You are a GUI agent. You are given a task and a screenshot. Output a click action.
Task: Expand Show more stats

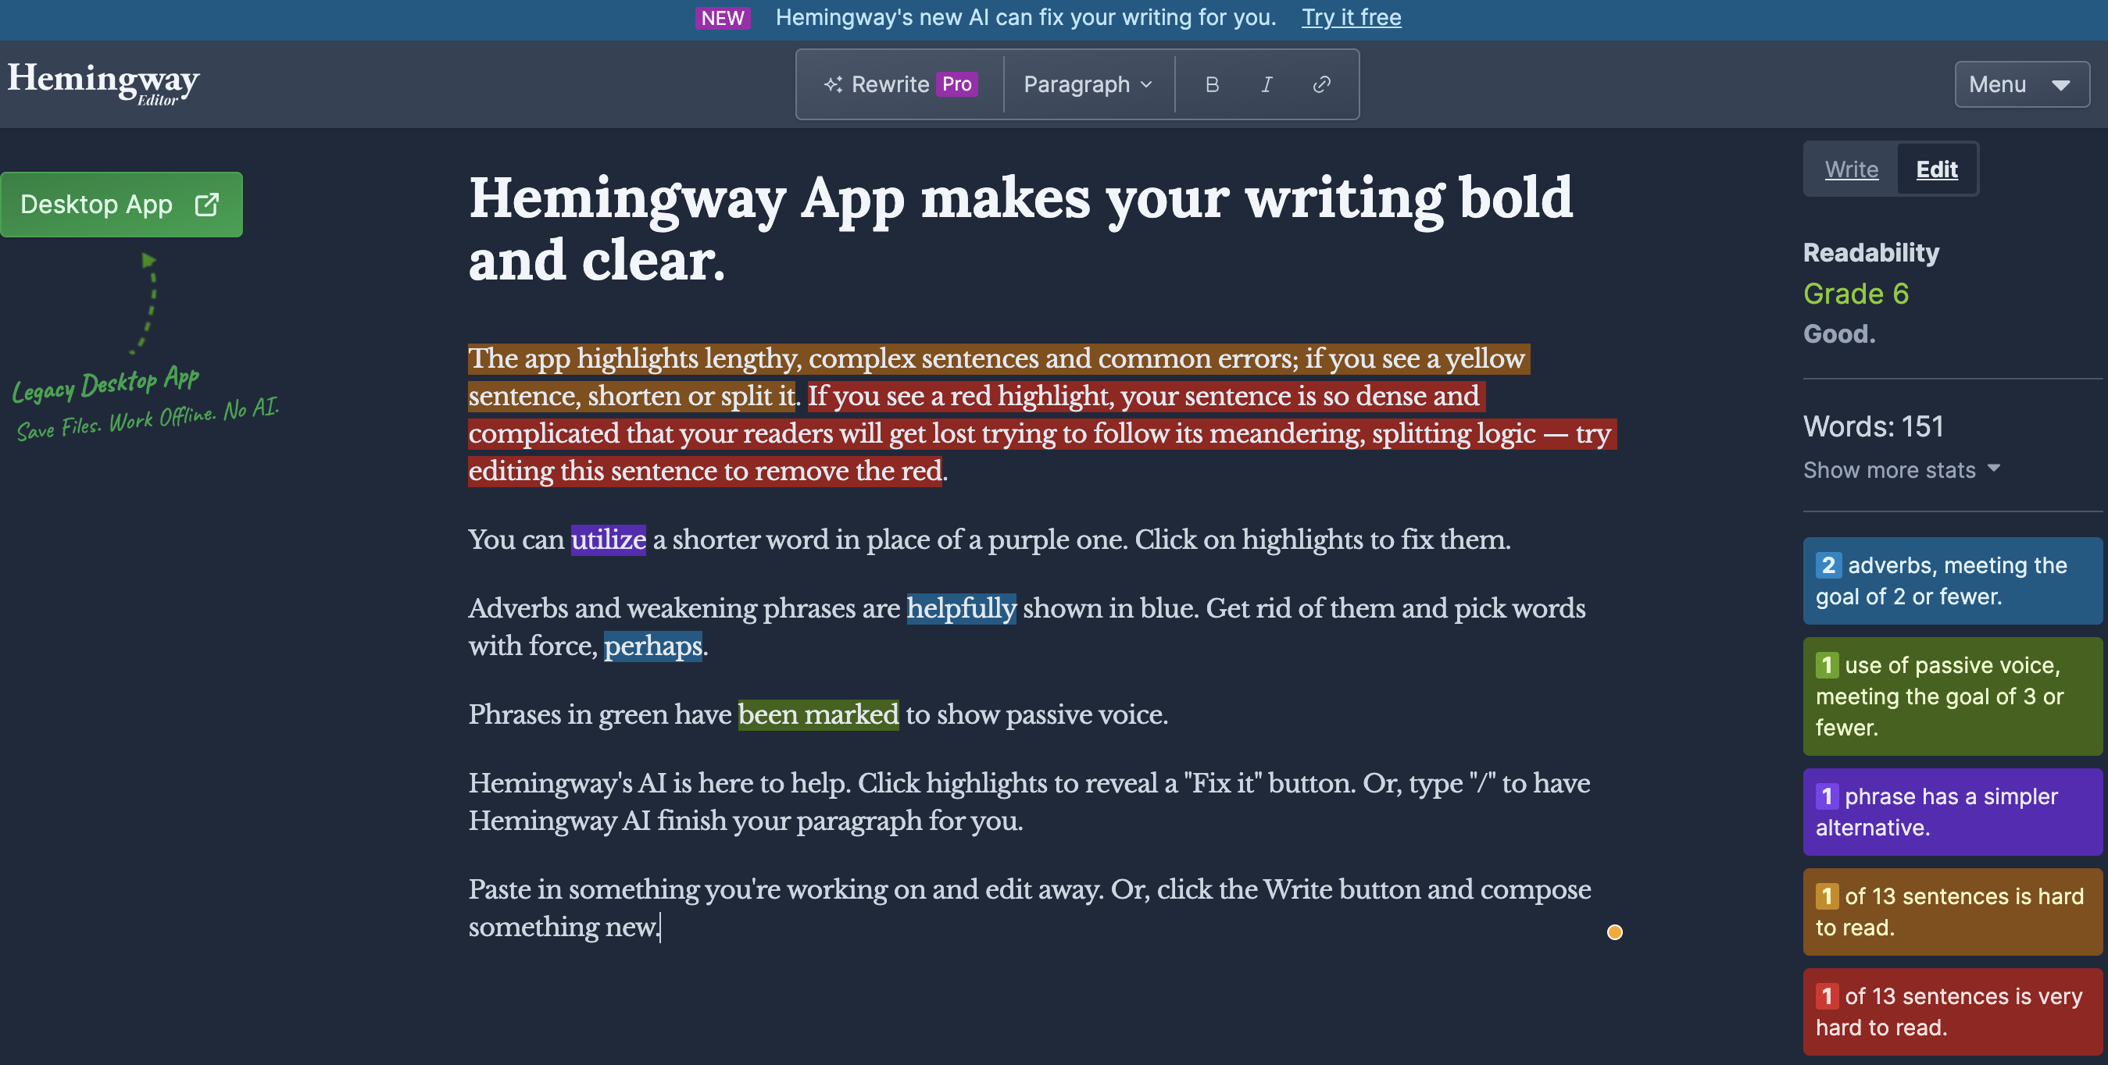click(x=1901, y=470)
